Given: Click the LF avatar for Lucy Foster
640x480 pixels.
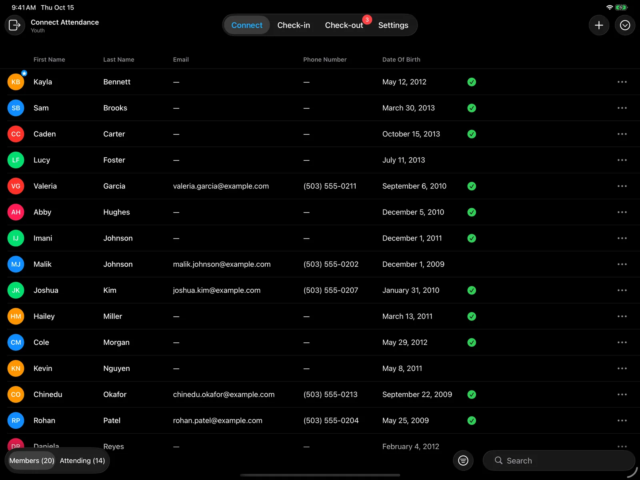Looking at the screenshot, I should 16,160.
